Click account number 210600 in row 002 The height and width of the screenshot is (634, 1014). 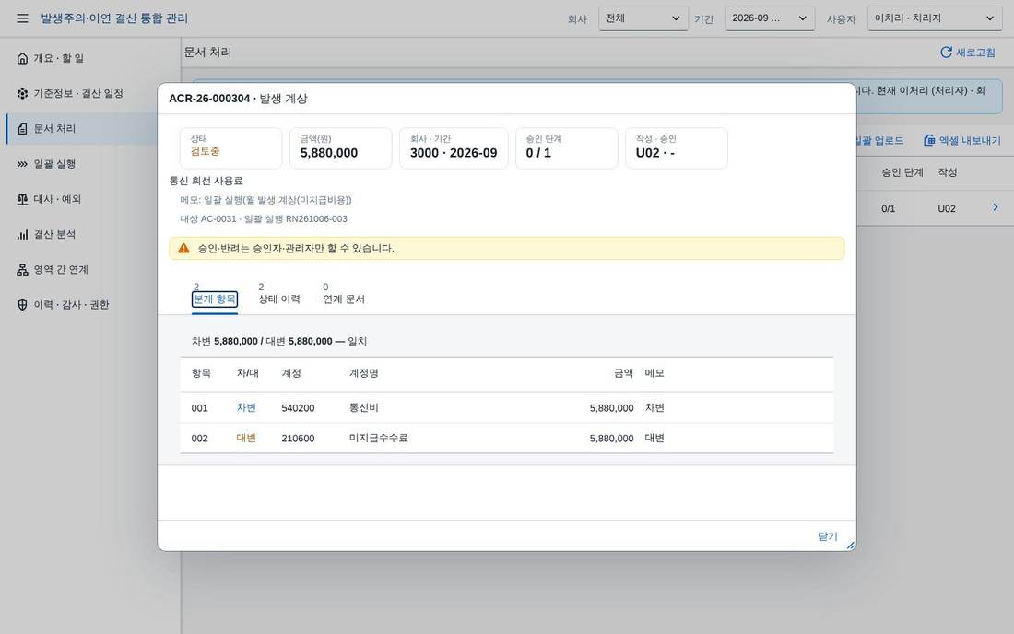(298, 438)
